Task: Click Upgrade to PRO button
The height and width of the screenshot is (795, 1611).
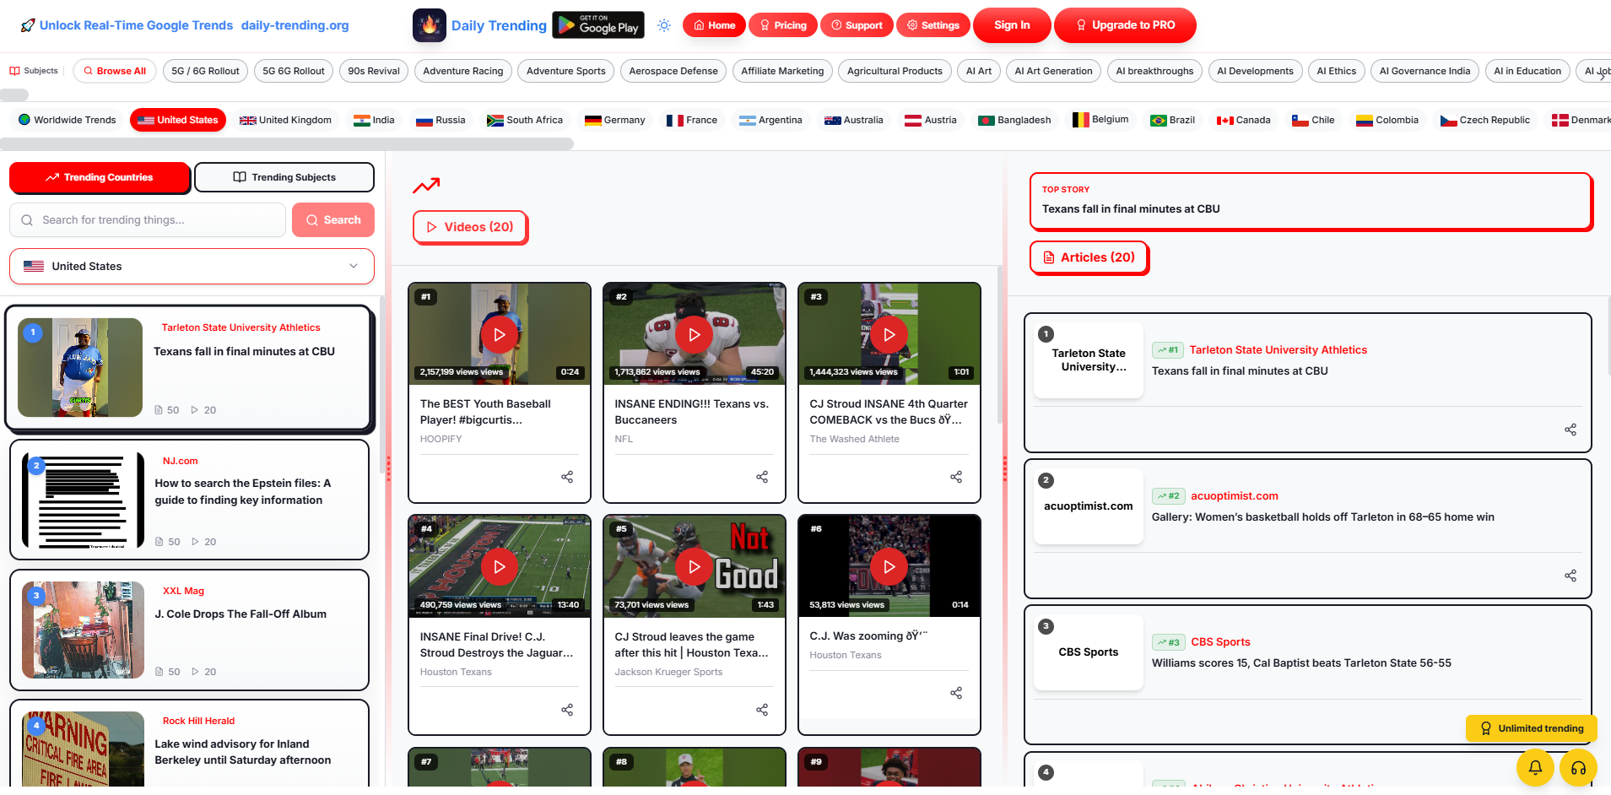Action: [1125, 25]
